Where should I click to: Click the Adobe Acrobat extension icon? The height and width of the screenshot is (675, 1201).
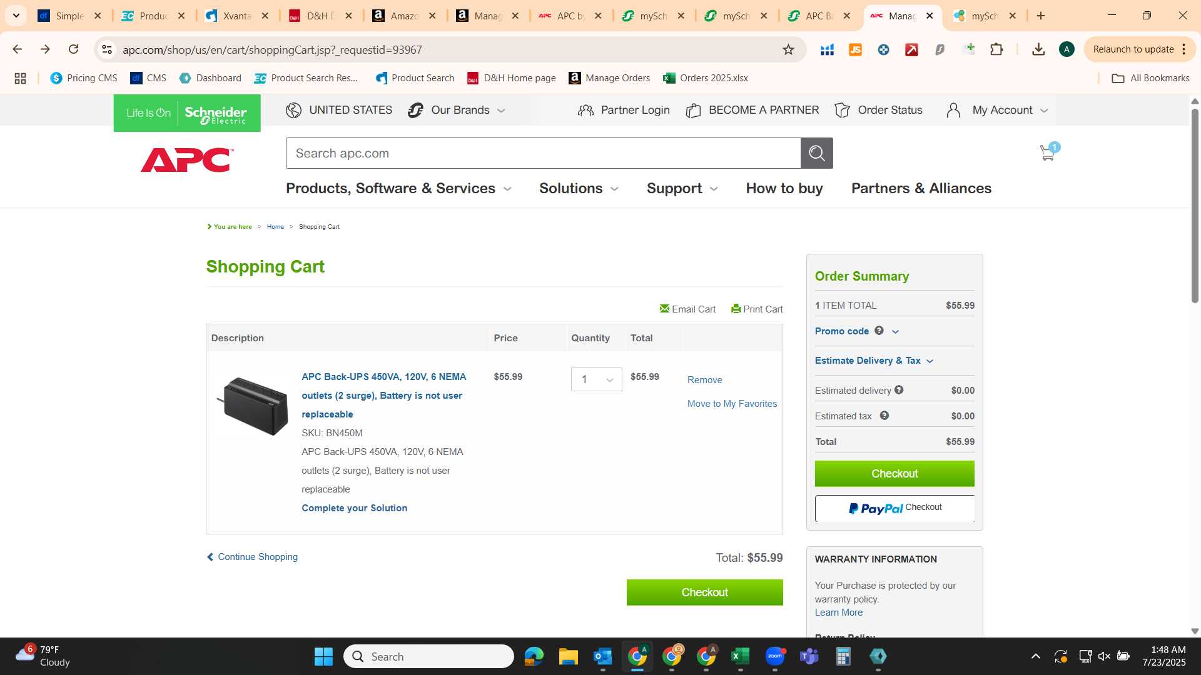pyautogui.click(x=911, y=49)
